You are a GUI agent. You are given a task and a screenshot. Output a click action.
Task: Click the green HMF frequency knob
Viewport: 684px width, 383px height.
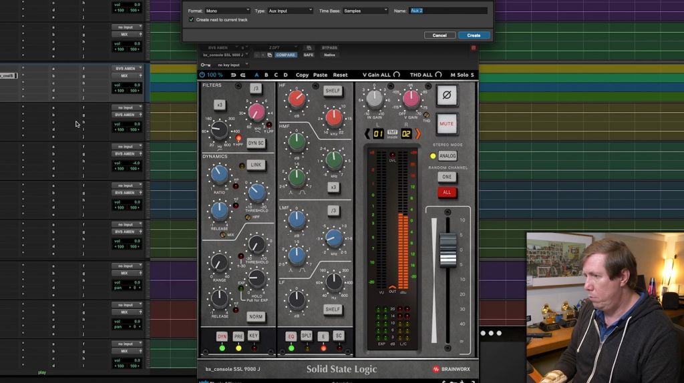[334, 160]
